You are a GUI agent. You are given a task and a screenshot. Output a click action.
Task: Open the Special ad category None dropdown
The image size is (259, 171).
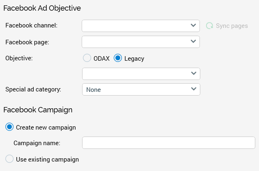coord(135,89)
